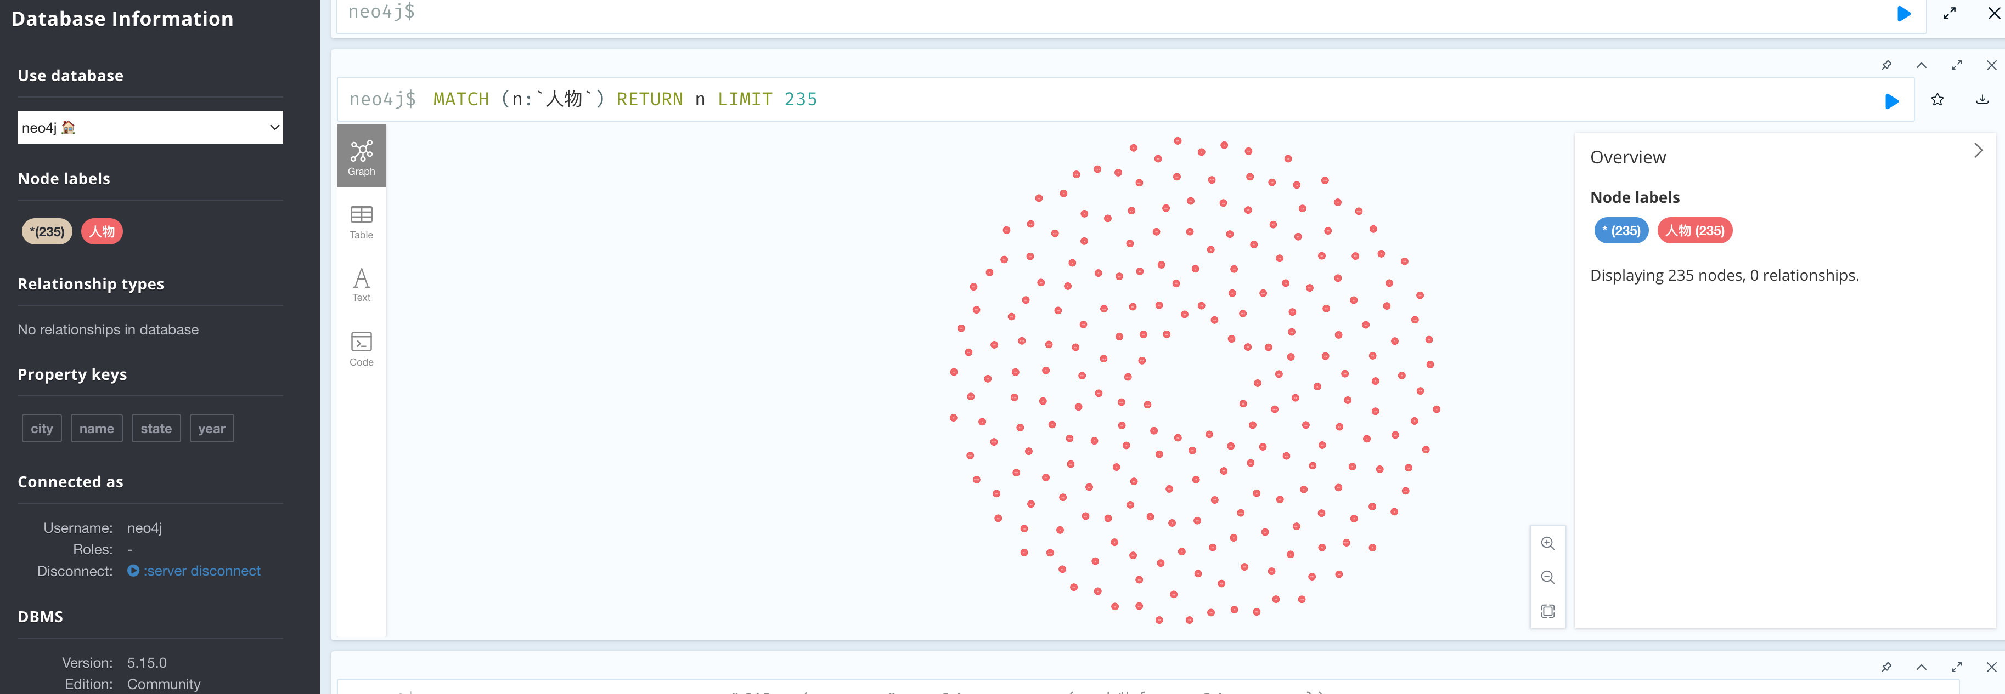2005x694 pixels.
Task: Click the :server disconnect link
Action: (x=201, y=571)
